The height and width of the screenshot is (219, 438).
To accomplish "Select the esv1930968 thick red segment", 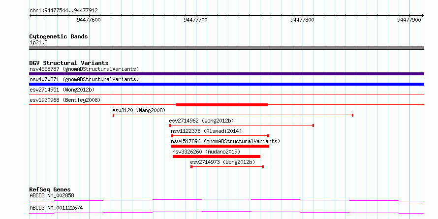I will coord(221,105).
